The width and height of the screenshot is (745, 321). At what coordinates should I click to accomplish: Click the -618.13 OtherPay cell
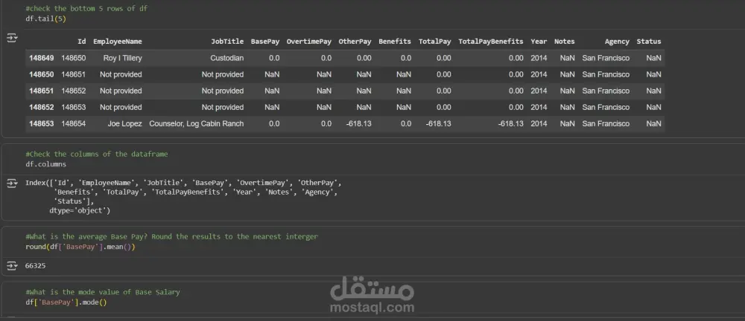pos(359,124)
